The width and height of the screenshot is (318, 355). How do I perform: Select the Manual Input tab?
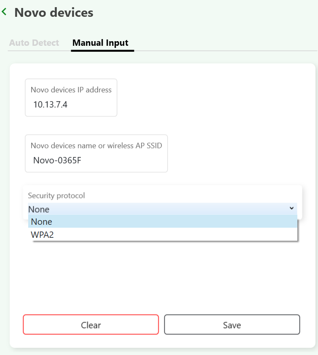pos(100,43)
